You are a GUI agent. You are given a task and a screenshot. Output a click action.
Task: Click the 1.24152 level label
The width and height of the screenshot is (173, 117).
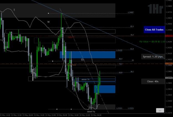click(119, 50)
